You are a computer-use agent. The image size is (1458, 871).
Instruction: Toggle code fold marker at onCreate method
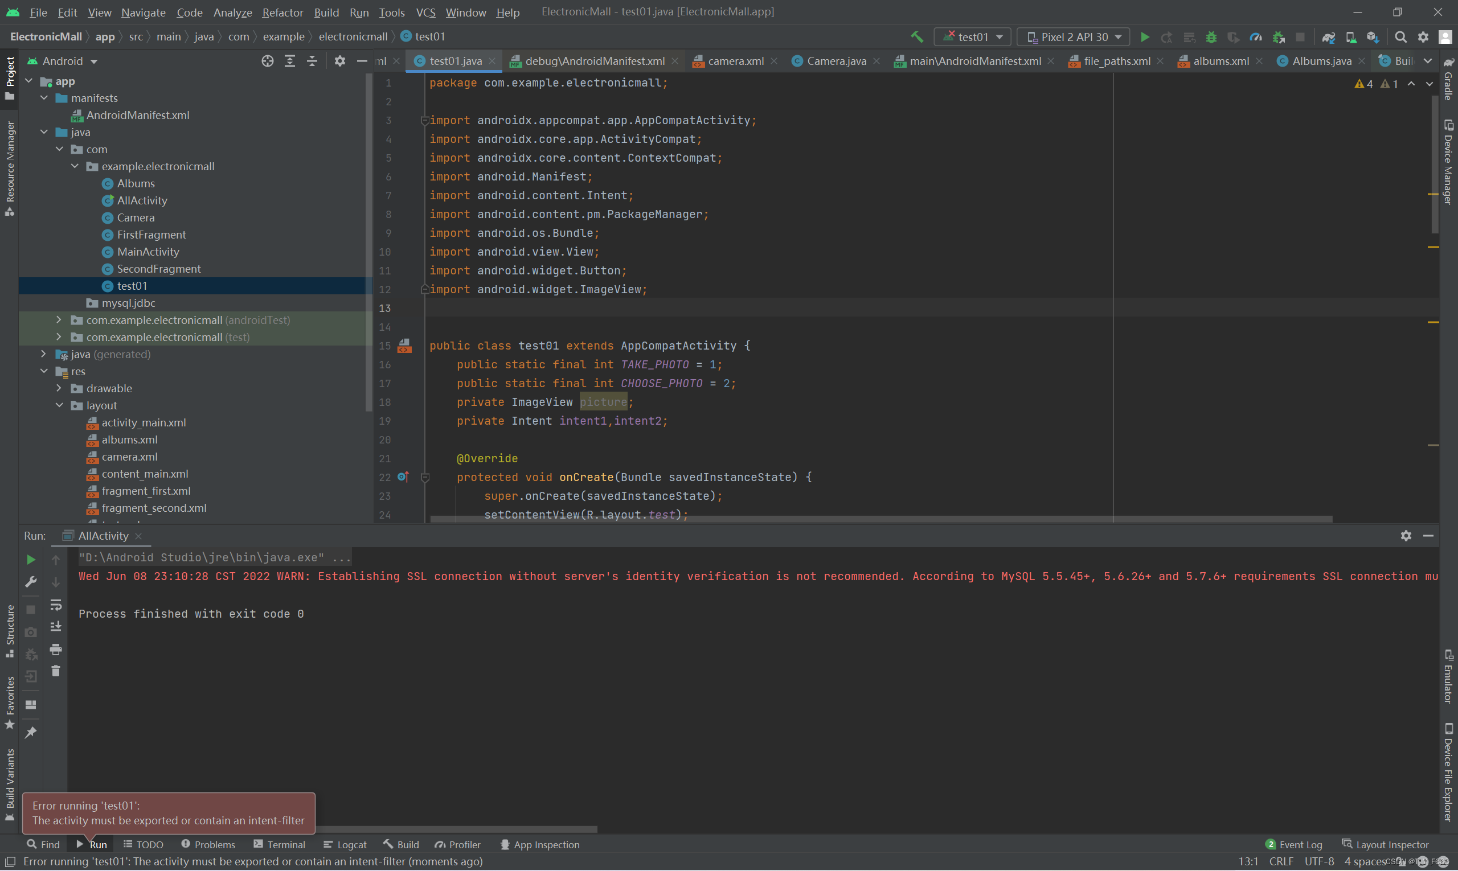coord(425,477)
